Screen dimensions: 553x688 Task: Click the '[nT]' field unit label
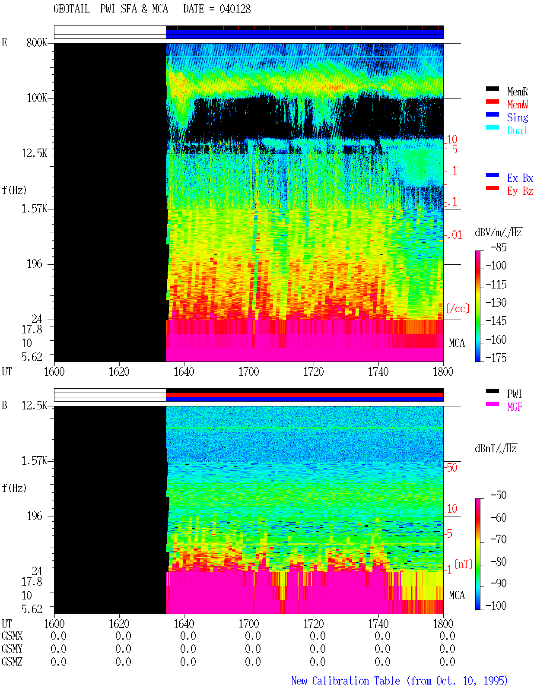(464, 564)
